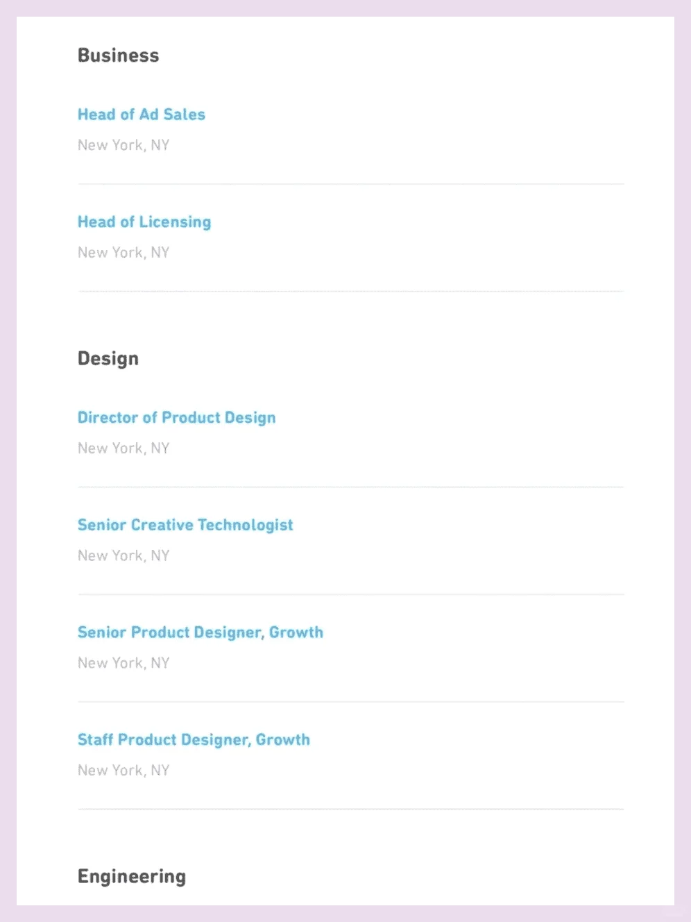Click the divider line below Head of Licensing
The height and width of the screenshot is (922, 691).
(x=351, y=292)
